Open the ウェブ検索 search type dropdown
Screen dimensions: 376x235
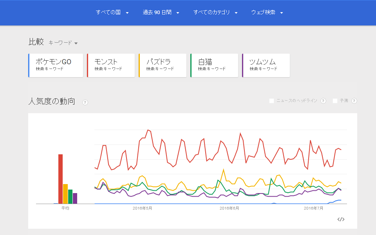(267, 13)
